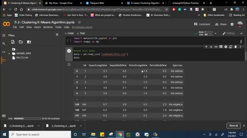247x138 pixels.
Task: Open the RAM and Disk resources dropdown
Action: [215, 33]
